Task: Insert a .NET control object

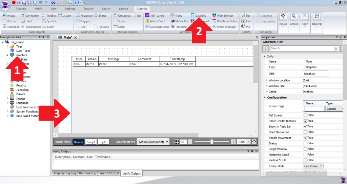Action: [155, 16]
